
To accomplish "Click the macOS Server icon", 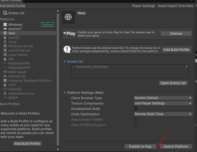I will [5, 50].
